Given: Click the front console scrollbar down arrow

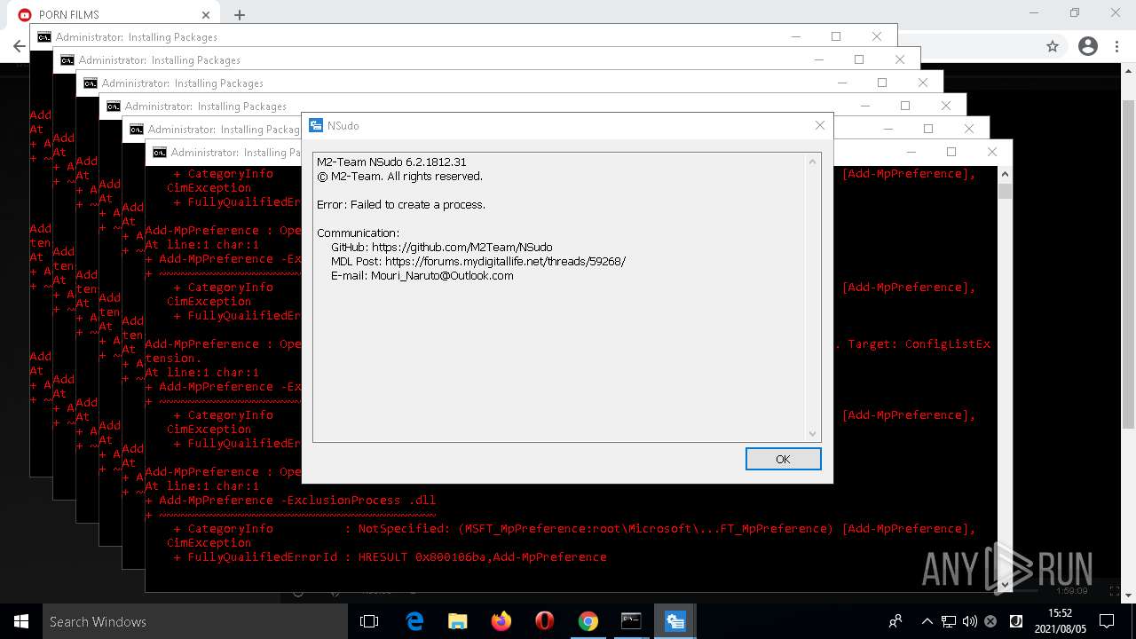Looking at the screenshot, I should 1005,584.
